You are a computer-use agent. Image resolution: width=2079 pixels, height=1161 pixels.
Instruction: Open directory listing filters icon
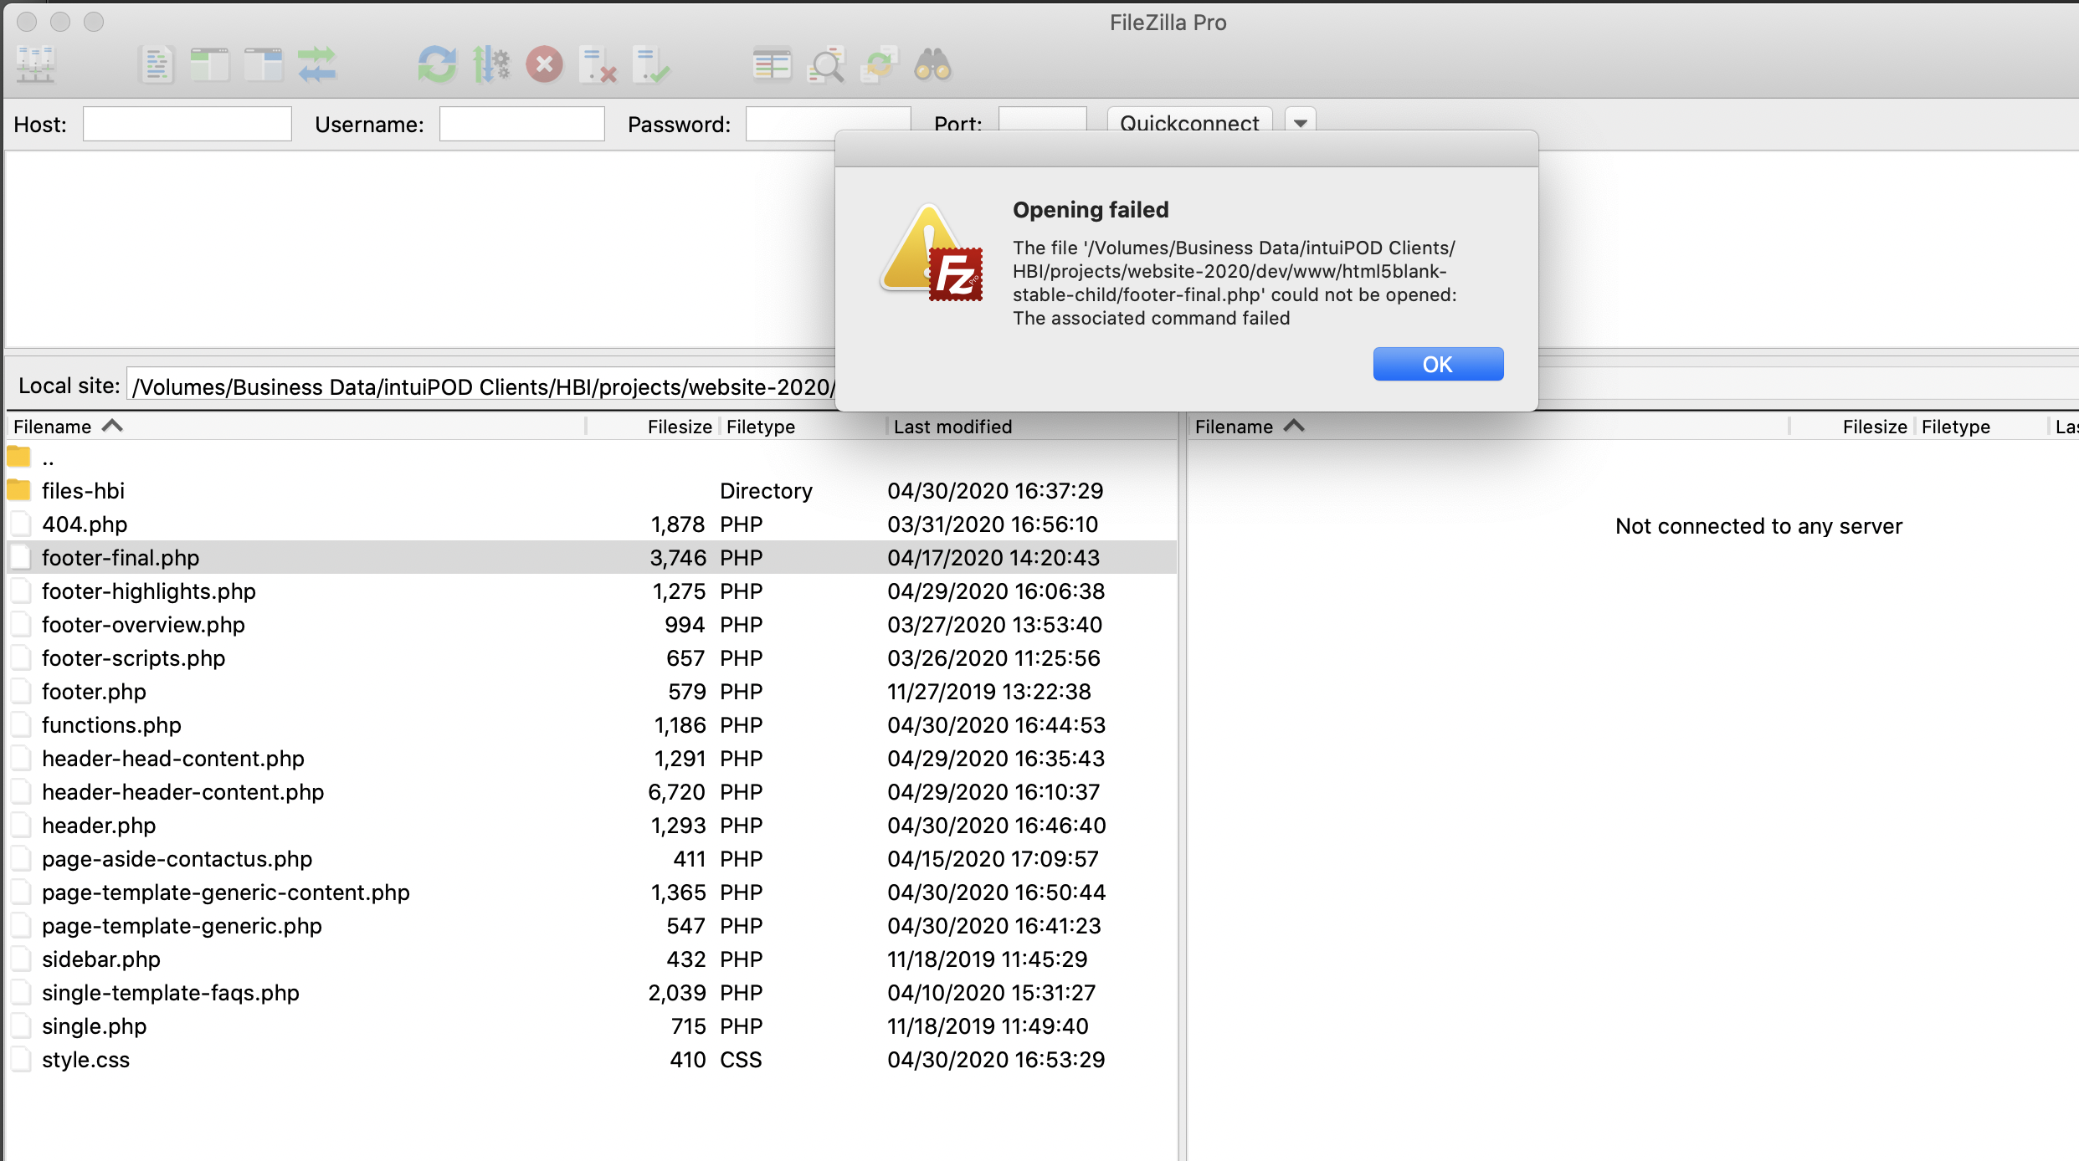(772, 64)
